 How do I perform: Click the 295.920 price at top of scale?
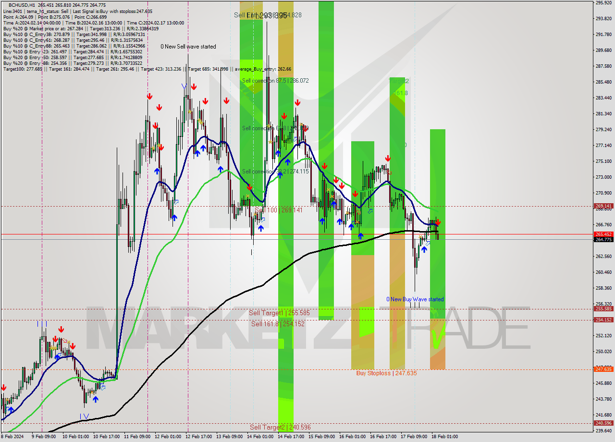603,3
